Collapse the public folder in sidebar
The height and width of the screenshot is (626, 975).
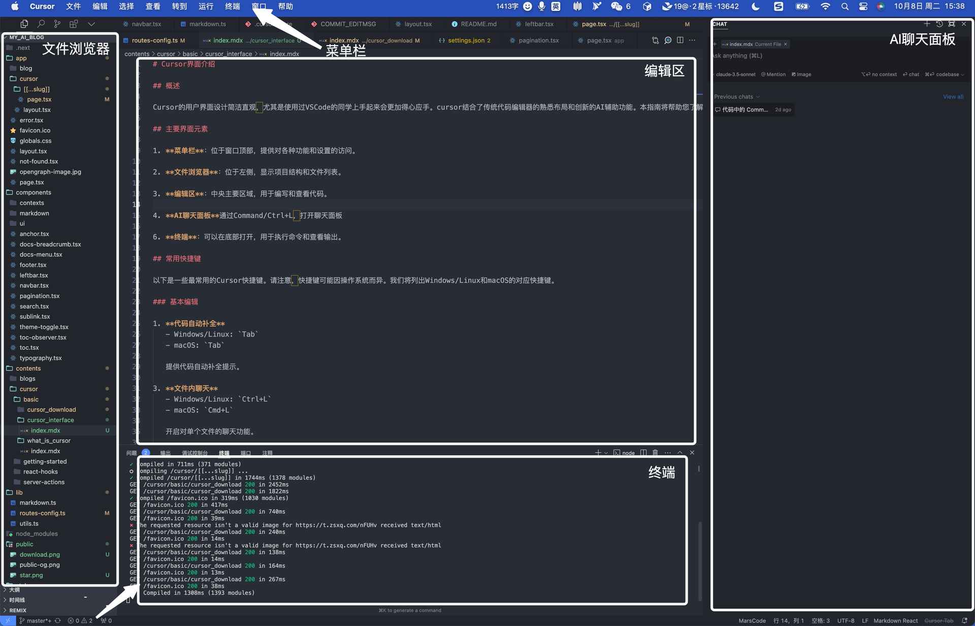[x=25, y=544]
